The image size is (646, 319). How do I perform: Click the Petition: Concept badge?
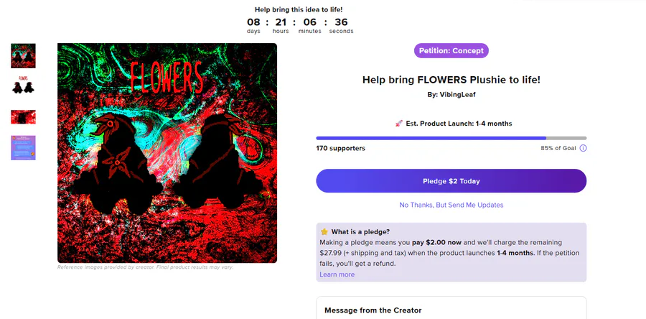451,51
